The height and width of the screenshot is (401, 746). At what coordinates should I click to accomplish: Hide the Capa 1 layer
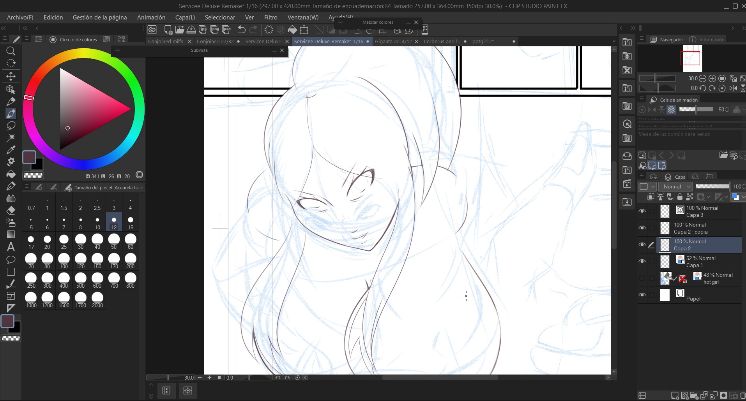[642, 262]
